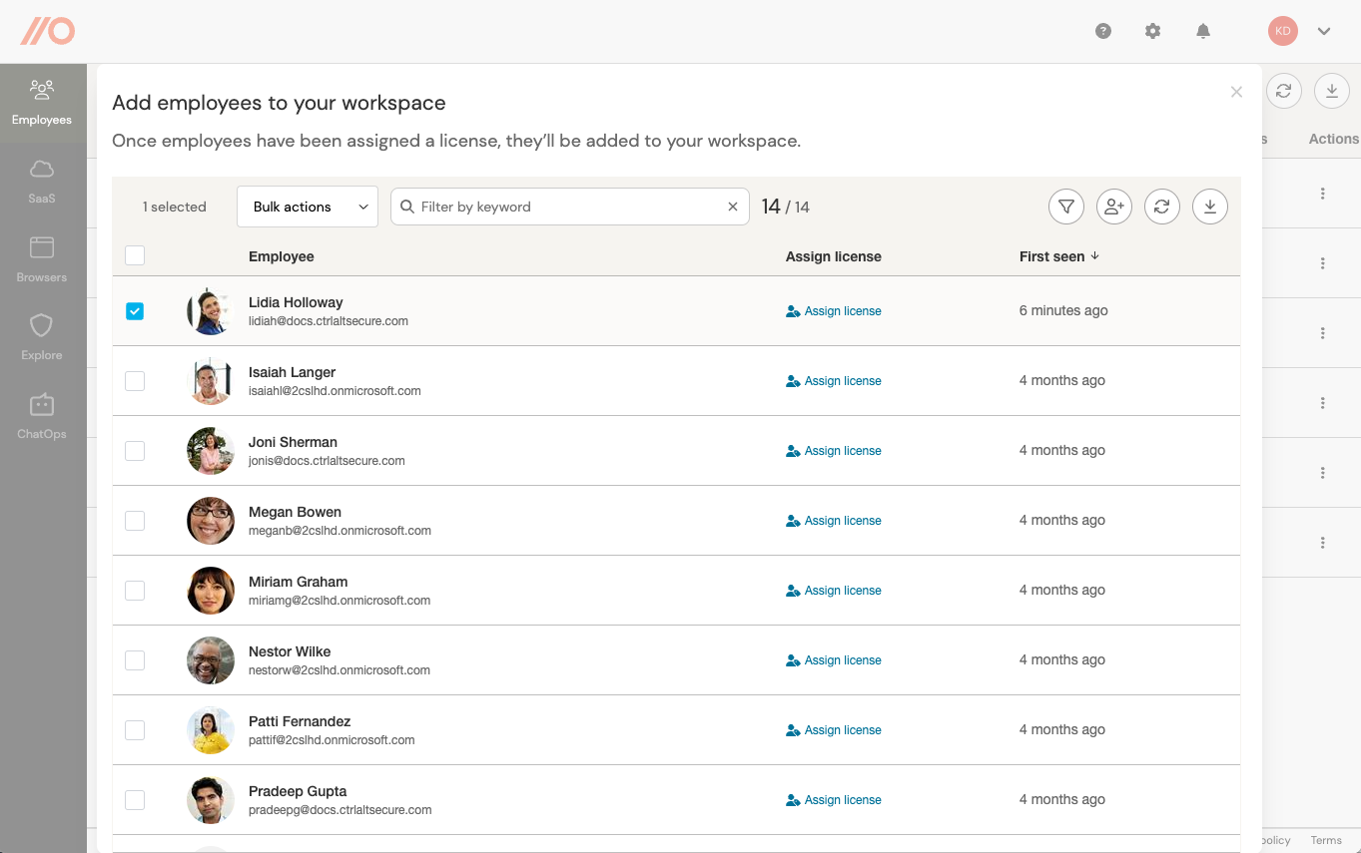Download the employee list in modal
The height and width of the screenshot is (853, 1361).
(x=1210, y=207)
